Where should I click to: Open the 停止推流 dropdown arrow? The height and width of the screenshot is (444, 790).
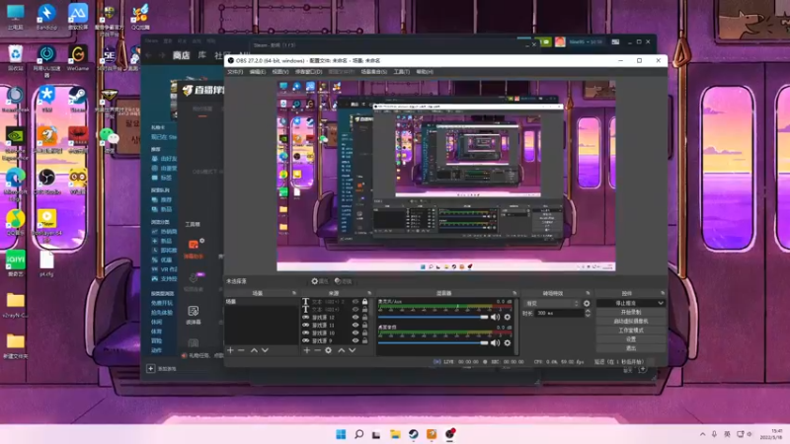point(661,304)
